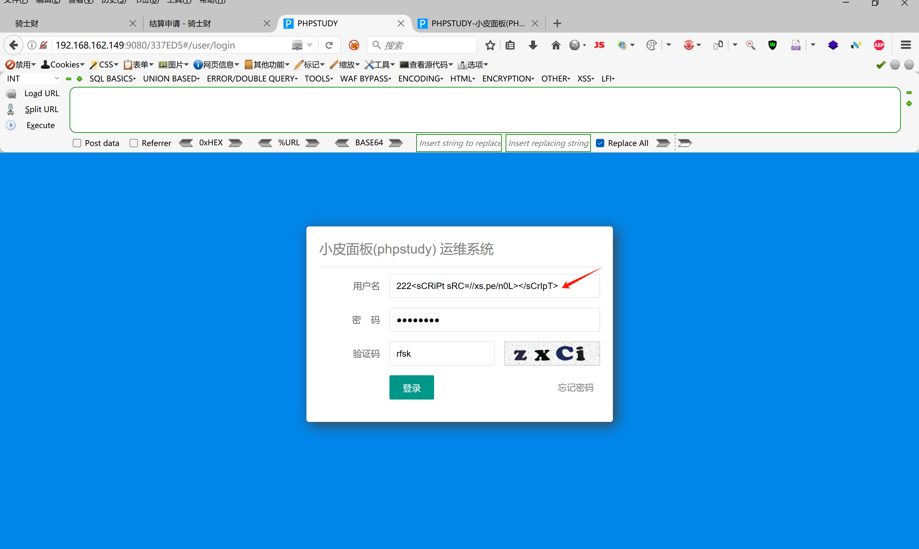Uncheck the Replace All checkbox
The height and width of the screenshot is (549, 919).
click(600, 143)
